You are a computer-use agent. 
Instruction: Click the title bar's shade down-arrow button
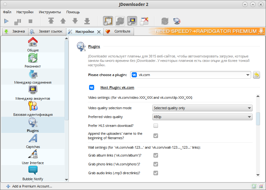(245, 4)
